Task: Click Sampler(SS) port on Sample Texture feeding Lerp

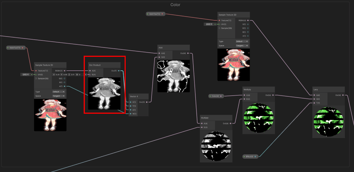Action: pyautogui.click(x=219, y=28)
